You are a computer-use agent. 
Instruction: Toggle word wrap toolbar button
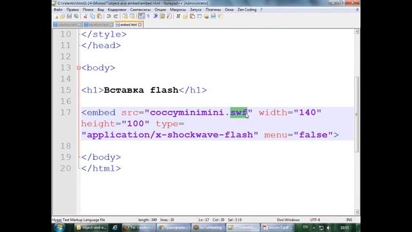(142, 16)
